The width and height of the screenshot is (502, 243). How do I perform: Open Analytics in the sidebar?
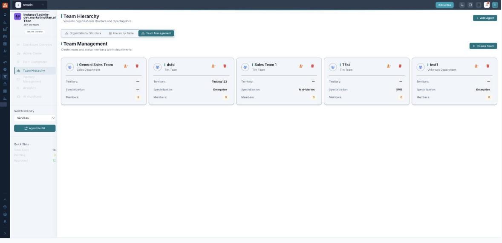point(35,88)
